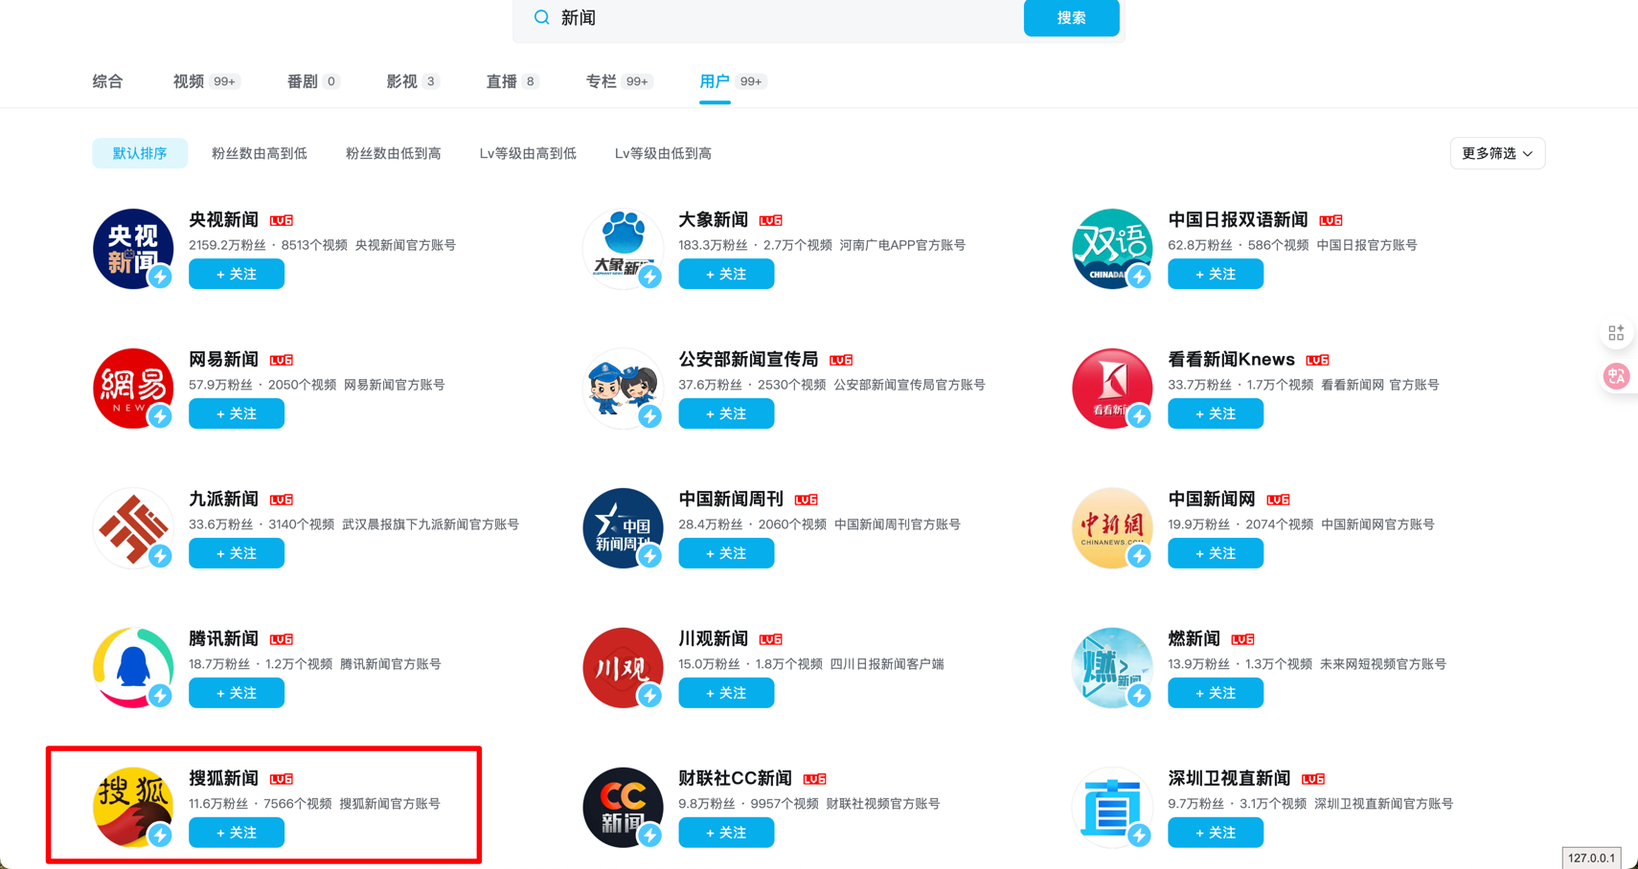
Task: Click the 腾讯新闻 penguin avatar
Action: [133, 668]
